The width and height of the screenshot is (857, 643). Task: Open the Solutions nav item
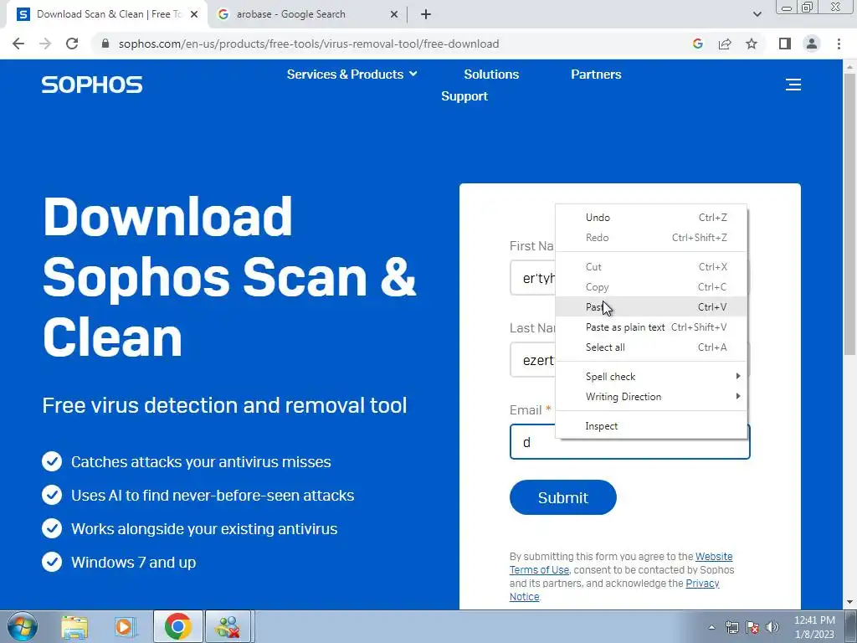(x=491, y=75)
